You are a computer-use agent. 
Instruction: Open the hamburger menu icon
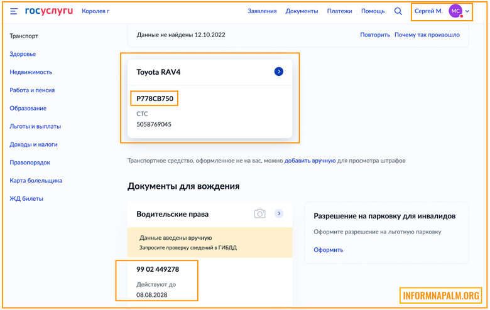[14, 11]
